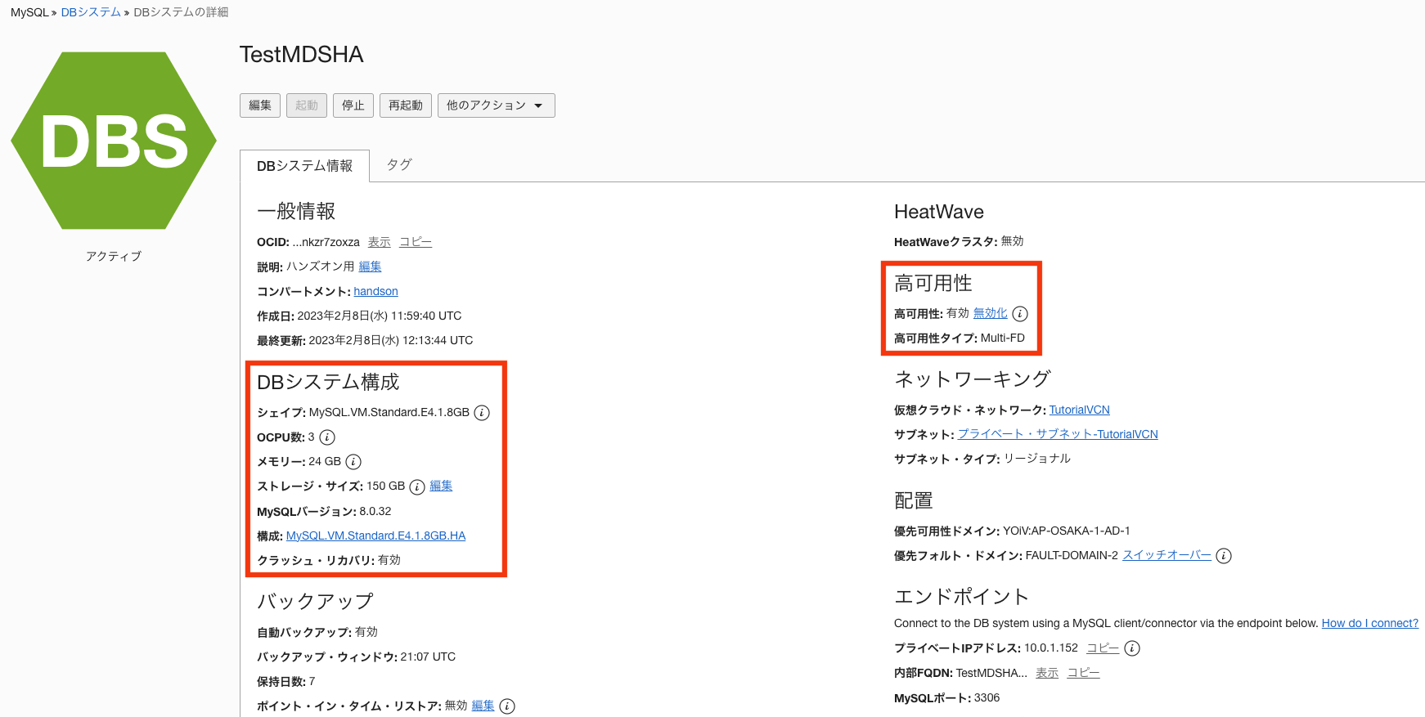Click info icon next to シェイプ shape value
1425x717 pixels.
click(482, 413)
